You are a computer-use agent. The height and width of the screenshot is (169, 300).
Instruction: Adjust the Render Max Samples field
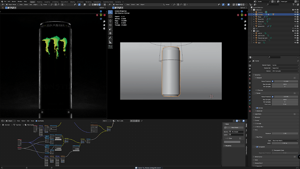pyautogui.click(x=285, y=100)
